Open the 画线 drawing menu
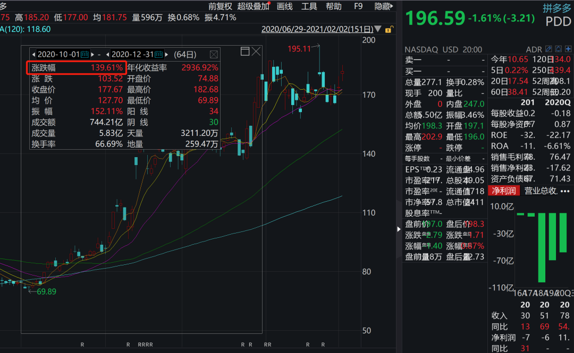Image resolution: width=574 pixels, height=353 pixels. pos(284,6)
